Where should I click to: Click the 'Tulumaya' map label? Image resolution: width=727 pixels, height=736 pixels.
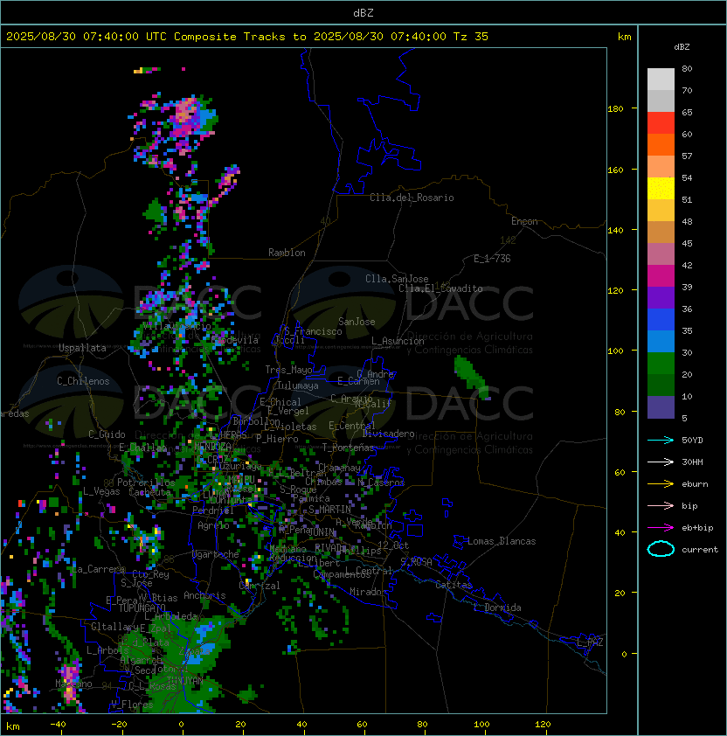click(x=298, y=385)
